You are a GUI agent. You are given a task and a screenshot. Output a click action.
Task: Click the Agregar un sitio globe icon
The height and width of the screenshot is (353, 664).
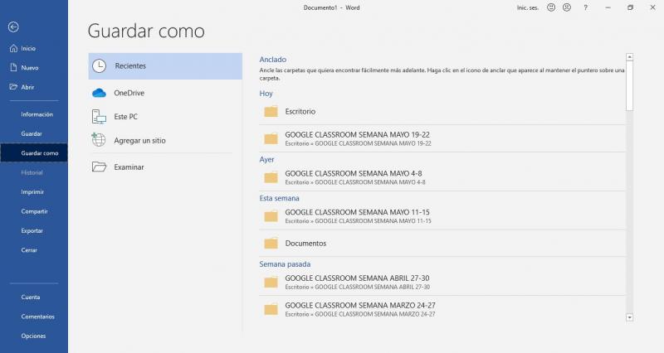(98, 139)
